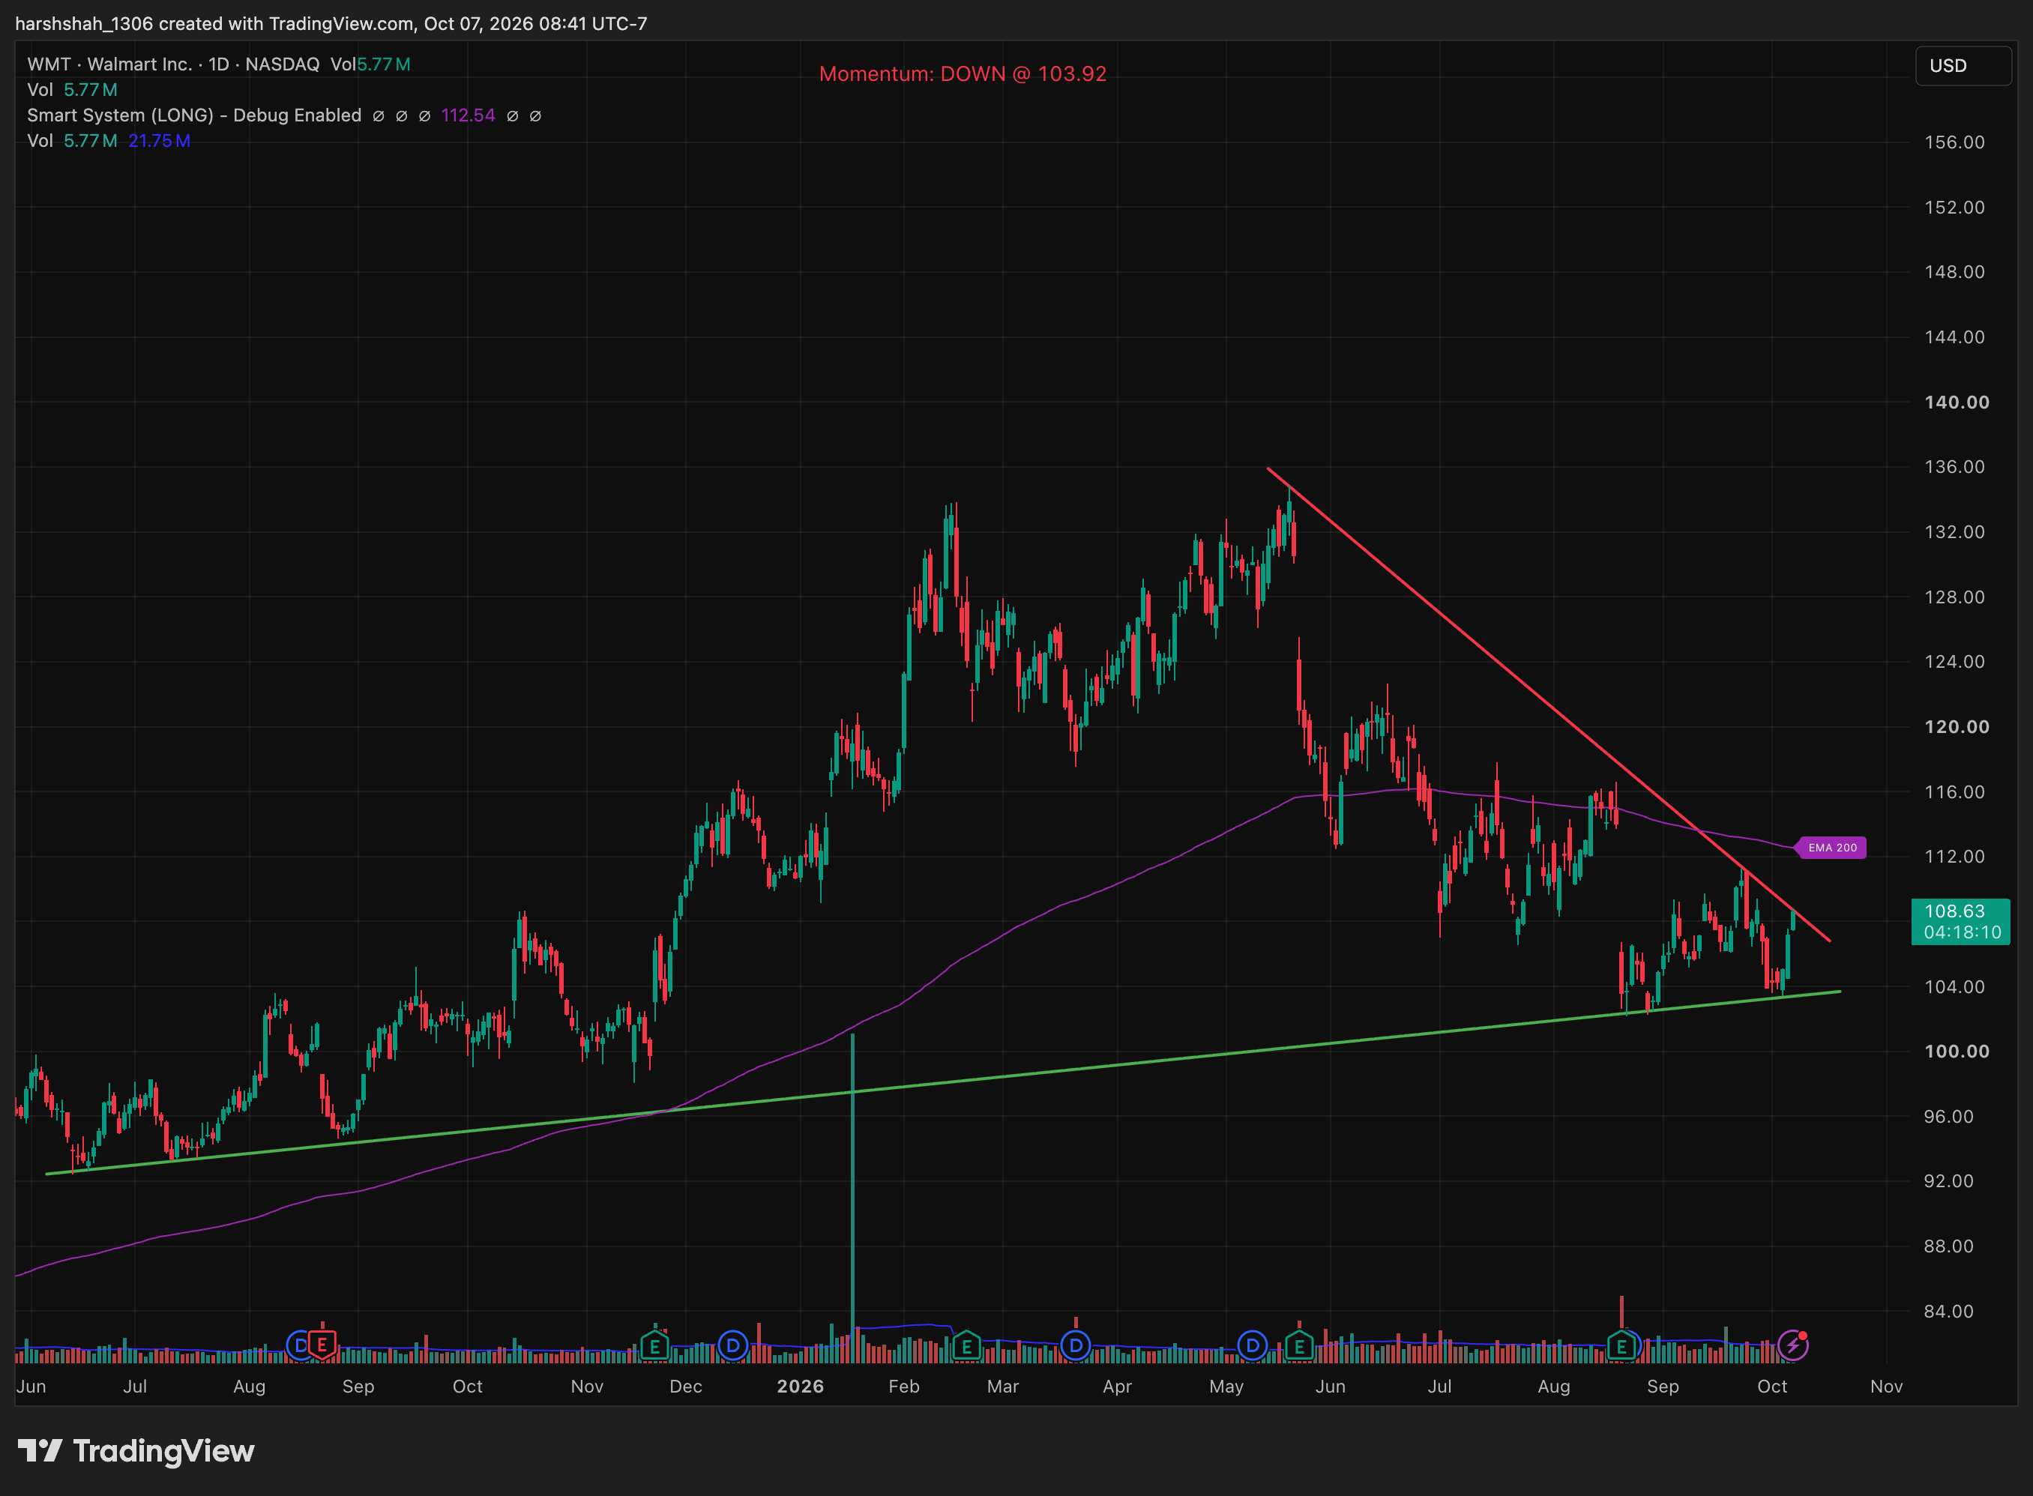Viewport: 2033px width, 1496px height.
Task: Click the Nov label at the time axis end
Action: [x=1886, y=1387]
